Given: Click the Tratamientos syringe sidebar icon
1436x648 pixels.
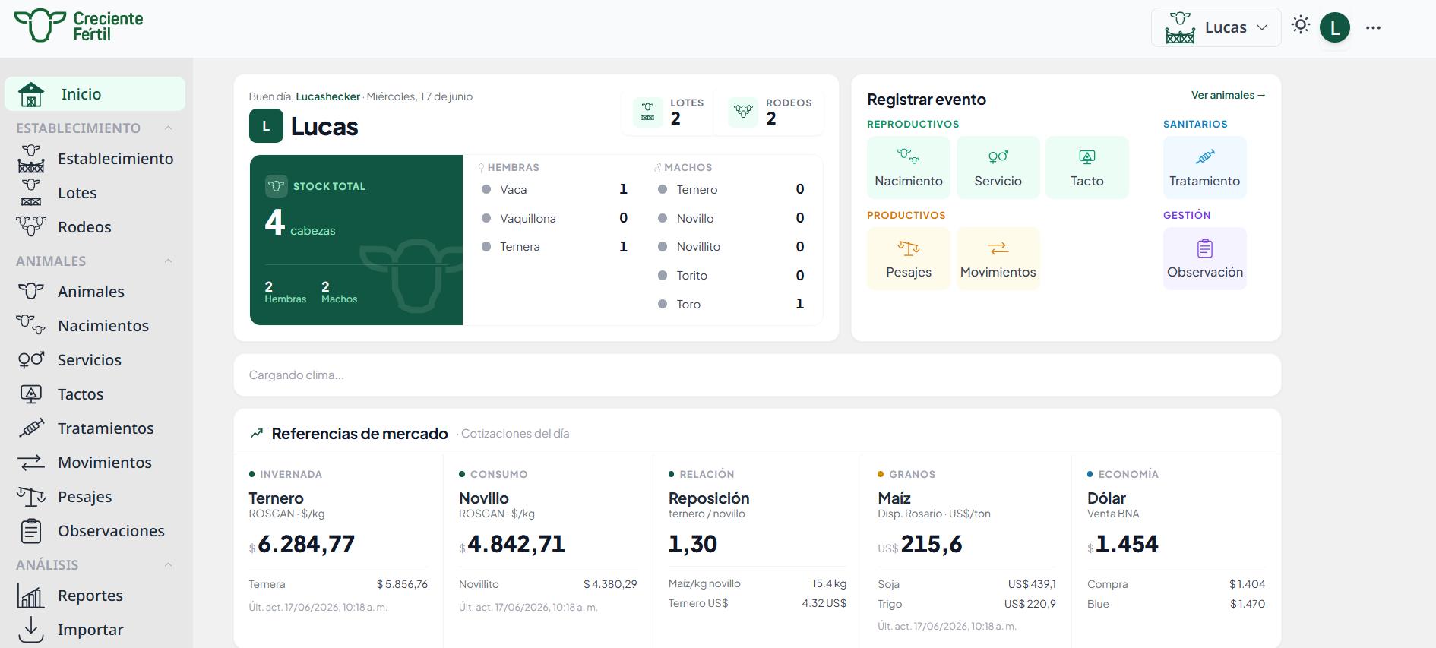Looking at the screenshot, I should (31, 428).
